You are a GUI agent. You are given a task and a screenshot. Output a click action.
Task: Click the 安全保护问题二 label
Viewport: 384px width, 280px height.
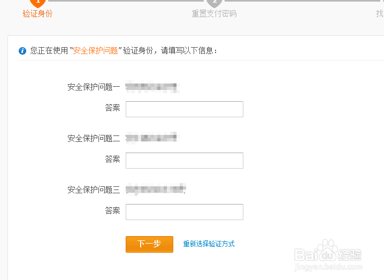(x=94, y=138)
